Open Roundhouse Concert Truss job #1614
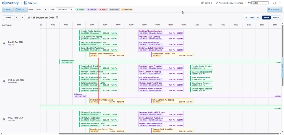The height and width of the screenshot is (135, 284). coord(172,55)
